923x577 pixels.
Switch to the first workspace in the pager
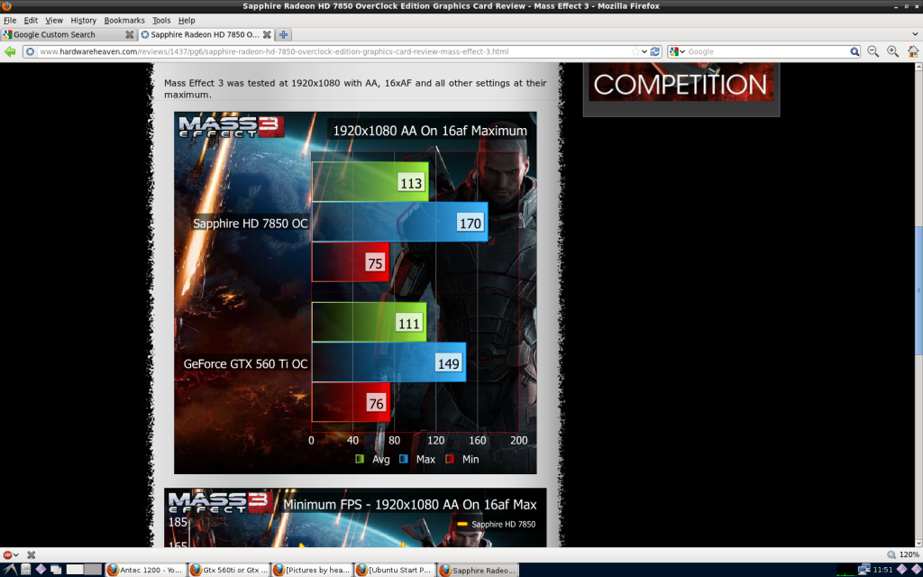click(75, 570)
